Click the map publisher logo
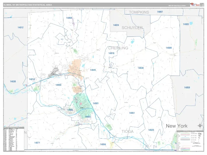207x155 pixels. tap(195, 5)
